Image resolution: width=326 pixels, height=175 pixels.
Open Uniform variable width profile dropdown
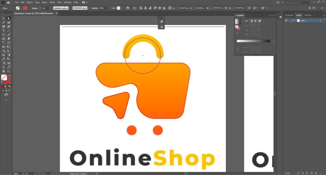(70, 8)
